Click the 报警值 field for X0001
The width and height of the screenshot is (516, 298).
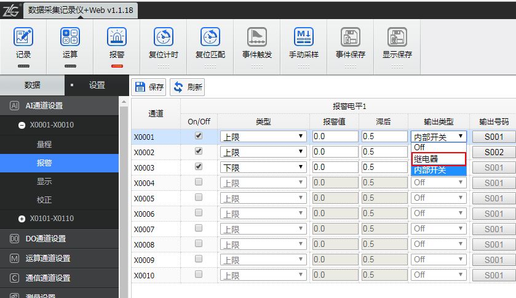pos(335,137)
